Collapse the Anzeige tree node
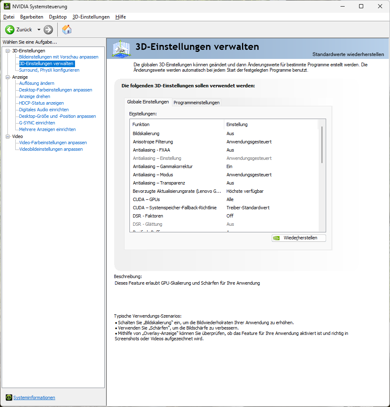This screenshot has height=407, width=390. tap(7, 77)
